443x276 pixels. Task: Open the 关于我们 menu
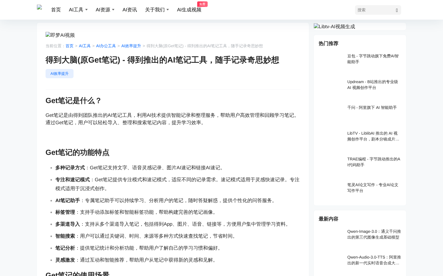[155, 10]
